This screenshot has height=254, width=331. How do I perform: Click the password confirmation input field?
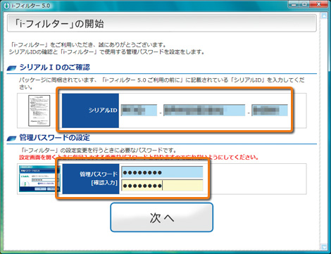point(162,186)
